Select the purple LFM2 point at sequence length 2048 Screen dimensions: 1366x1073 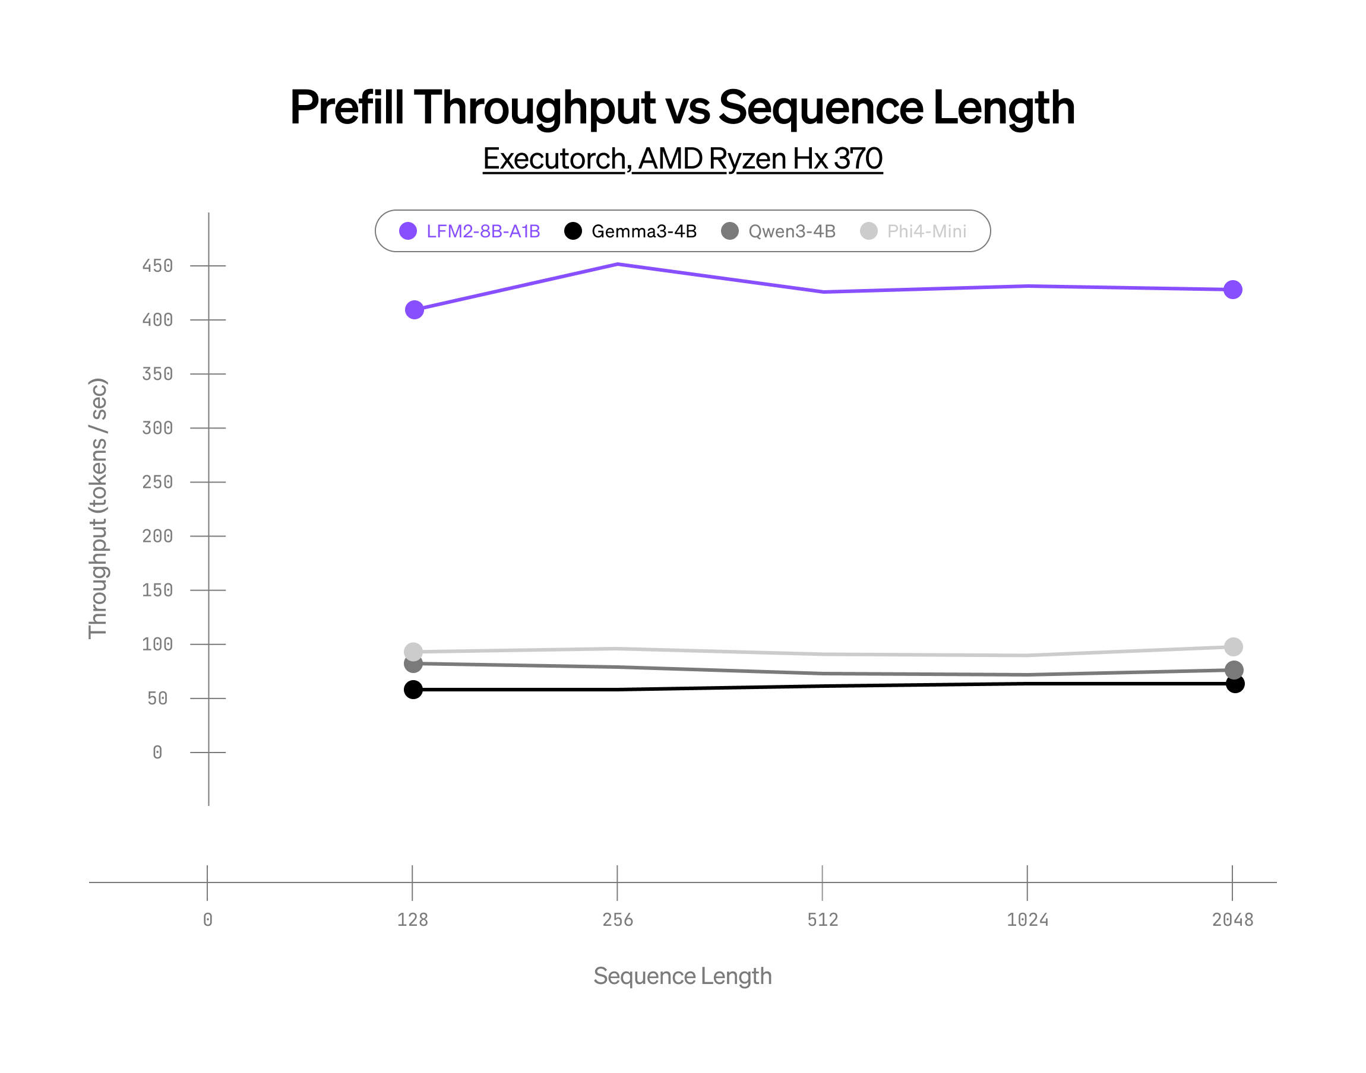pos(1233,290)
